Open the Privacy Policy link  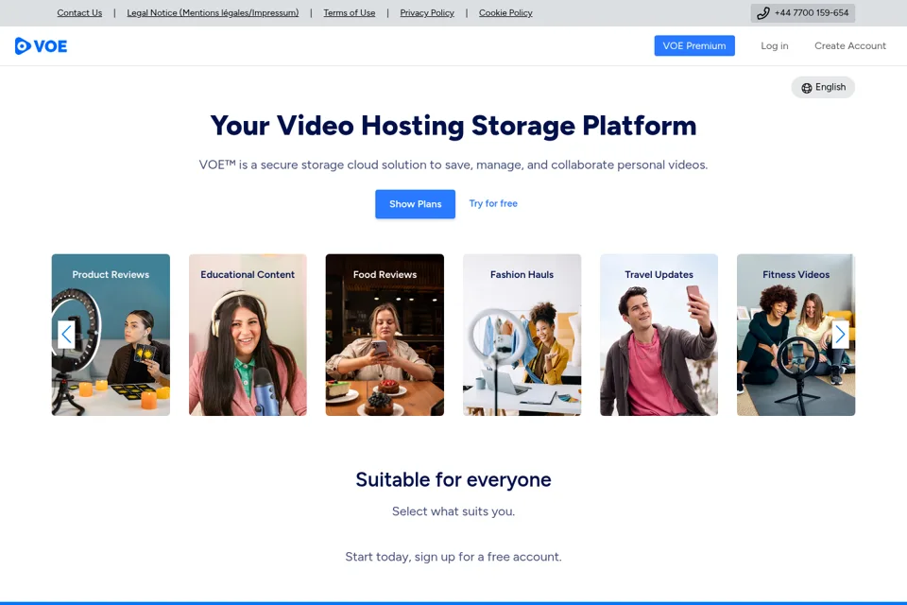427,12
